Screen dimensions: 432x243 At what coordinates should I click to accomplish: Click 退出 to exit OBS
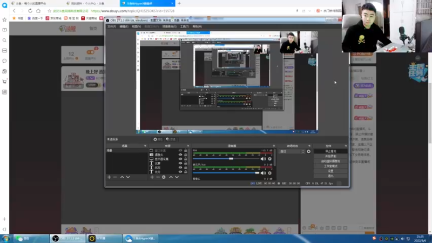(330, 176)
